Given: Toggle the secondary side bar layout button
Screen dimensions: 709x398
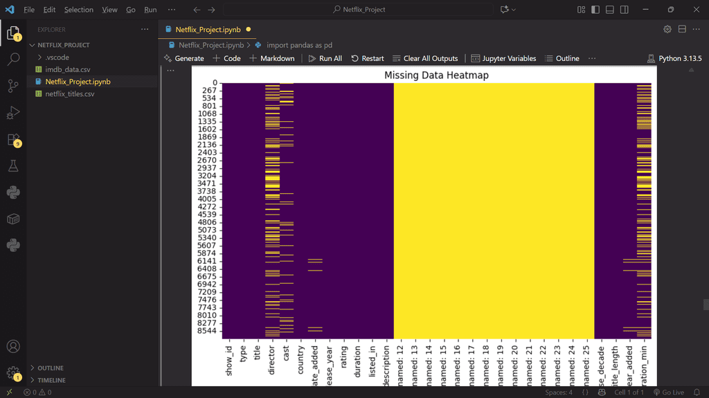Looking at the screenshot, I should (x=625, y=10).
